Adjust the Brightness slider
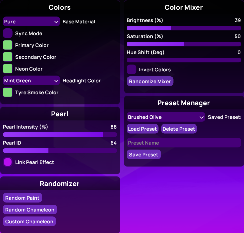Screen dimensions: 244x233 pos(184,28)
